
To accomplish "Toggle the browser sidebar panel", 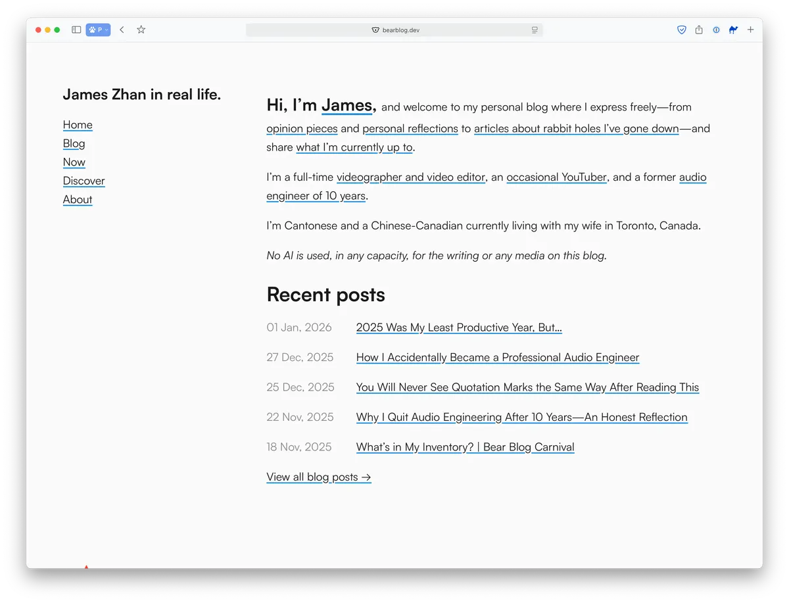I will [x=76, y=30].
